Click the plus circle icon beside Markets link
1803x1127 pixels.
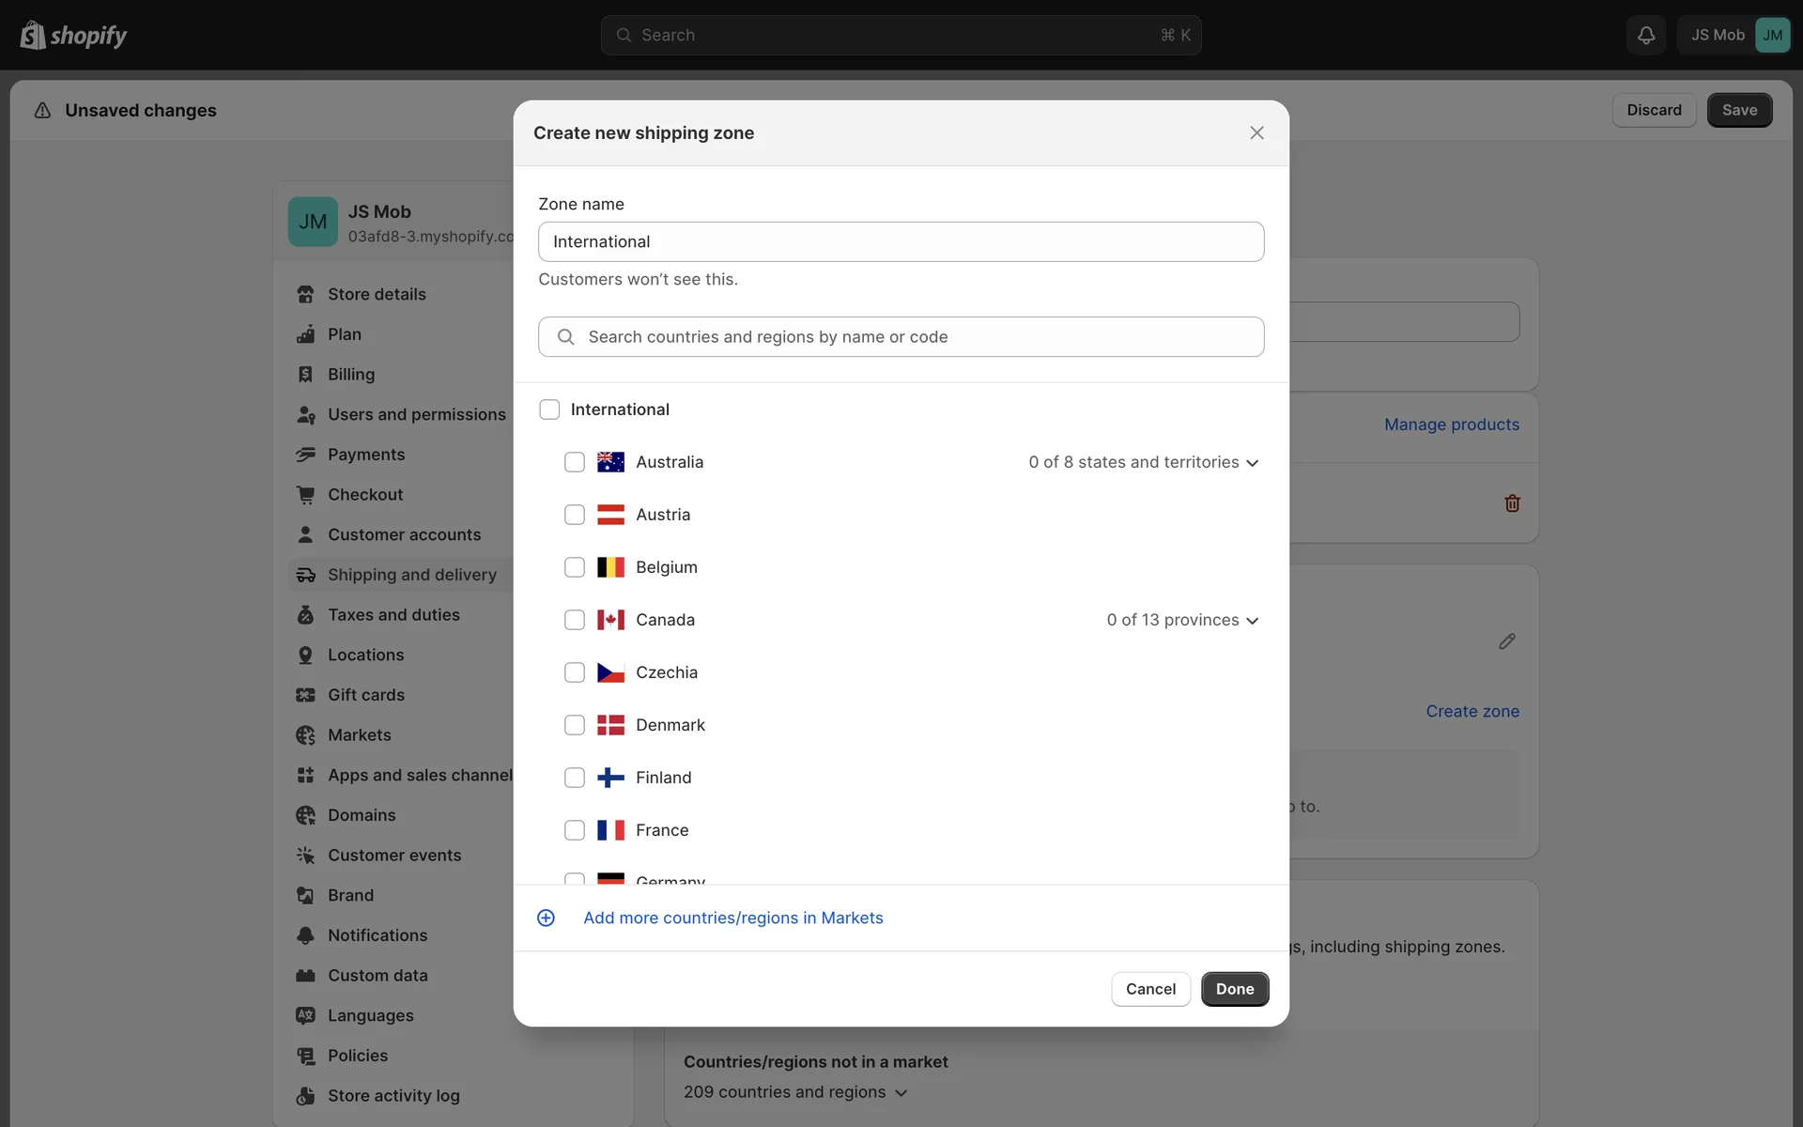[x=546, y=918]
